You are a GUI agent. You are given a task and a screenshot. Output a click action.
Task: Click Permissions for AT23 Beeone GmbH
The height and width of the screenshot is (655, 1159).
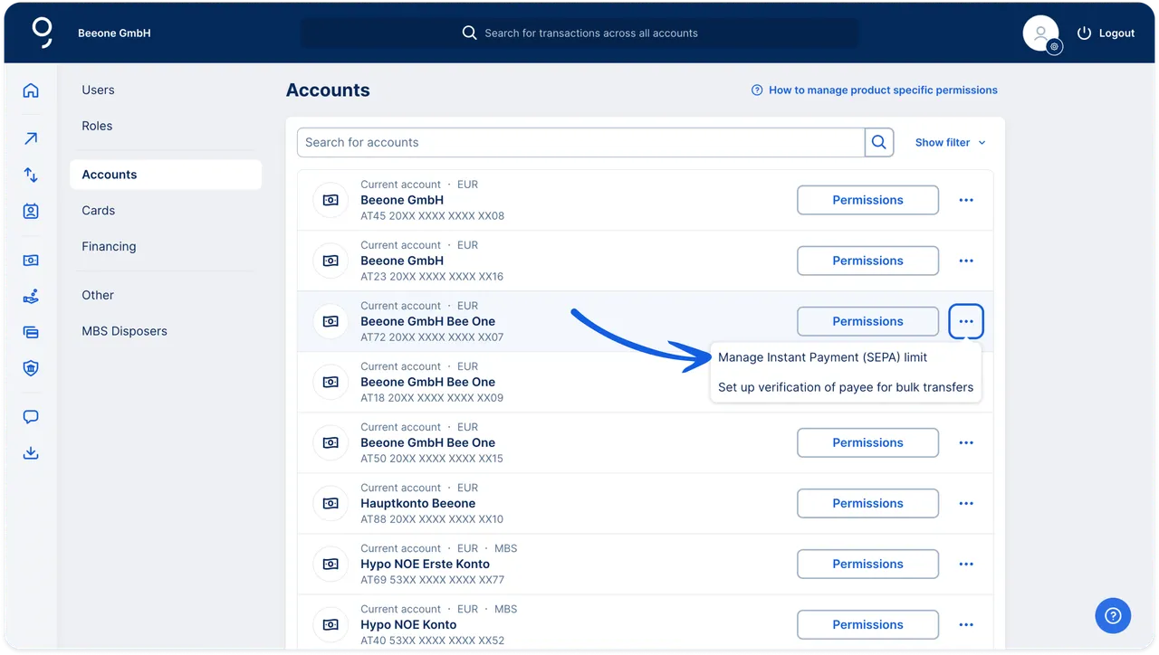pyautogui.click(x=867, y=261)
